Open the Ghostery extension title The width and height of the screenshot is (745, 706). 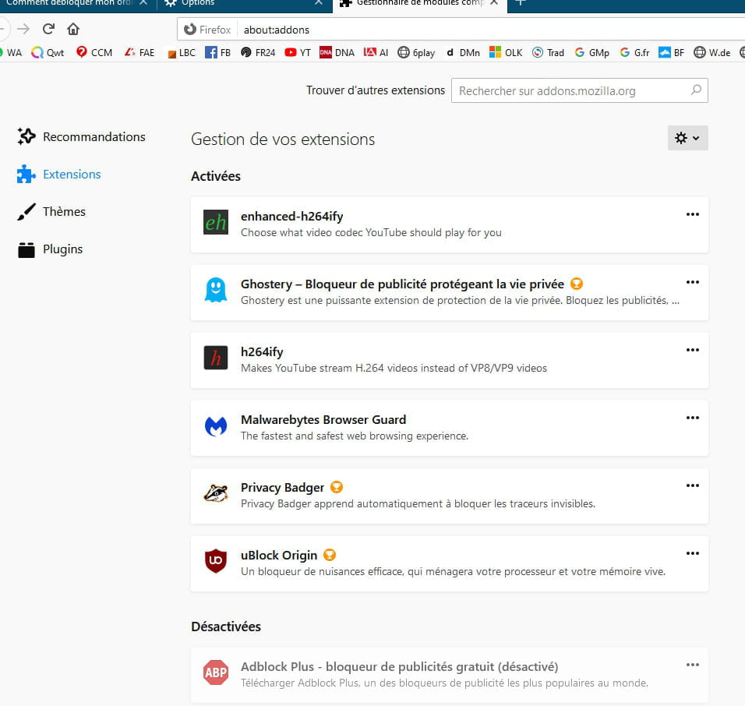pyautogui.click(x=402, y=284)
